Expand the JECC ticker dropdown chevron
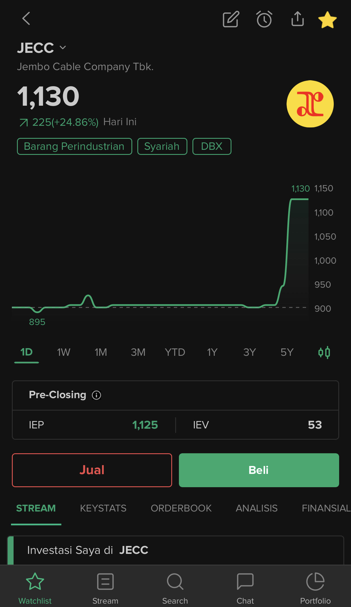 63,48
